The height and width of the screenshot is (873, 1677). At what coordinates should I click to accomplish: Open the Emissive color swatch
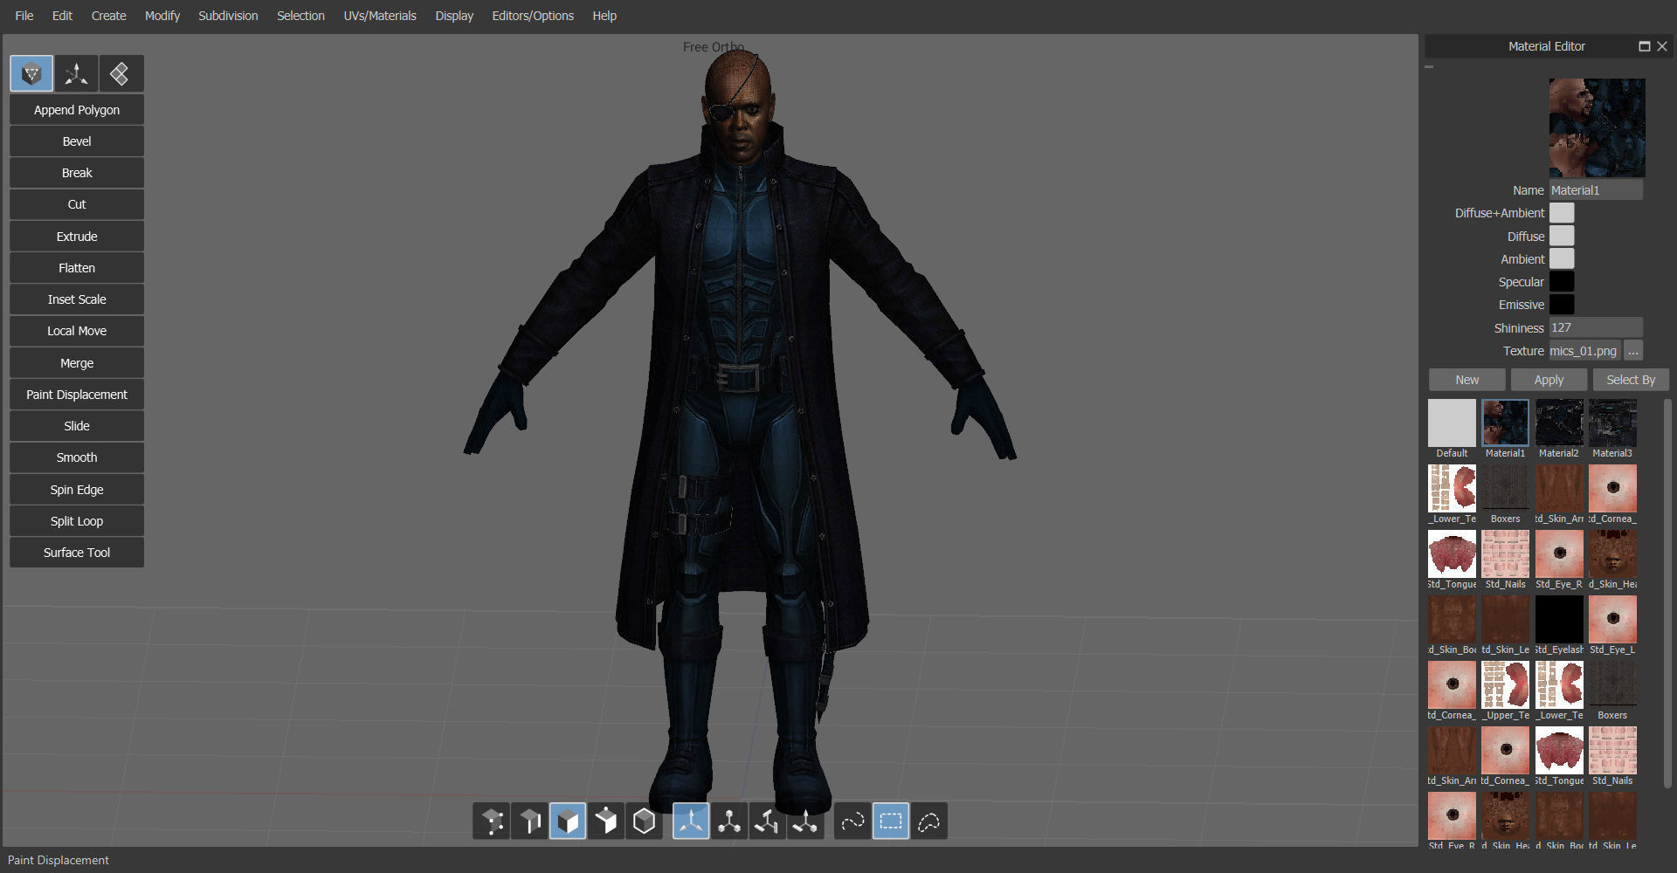(x=1562, y=305)
